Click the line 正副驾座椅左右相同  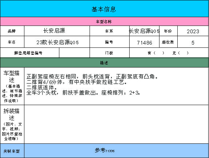click(x=92, y=77)
